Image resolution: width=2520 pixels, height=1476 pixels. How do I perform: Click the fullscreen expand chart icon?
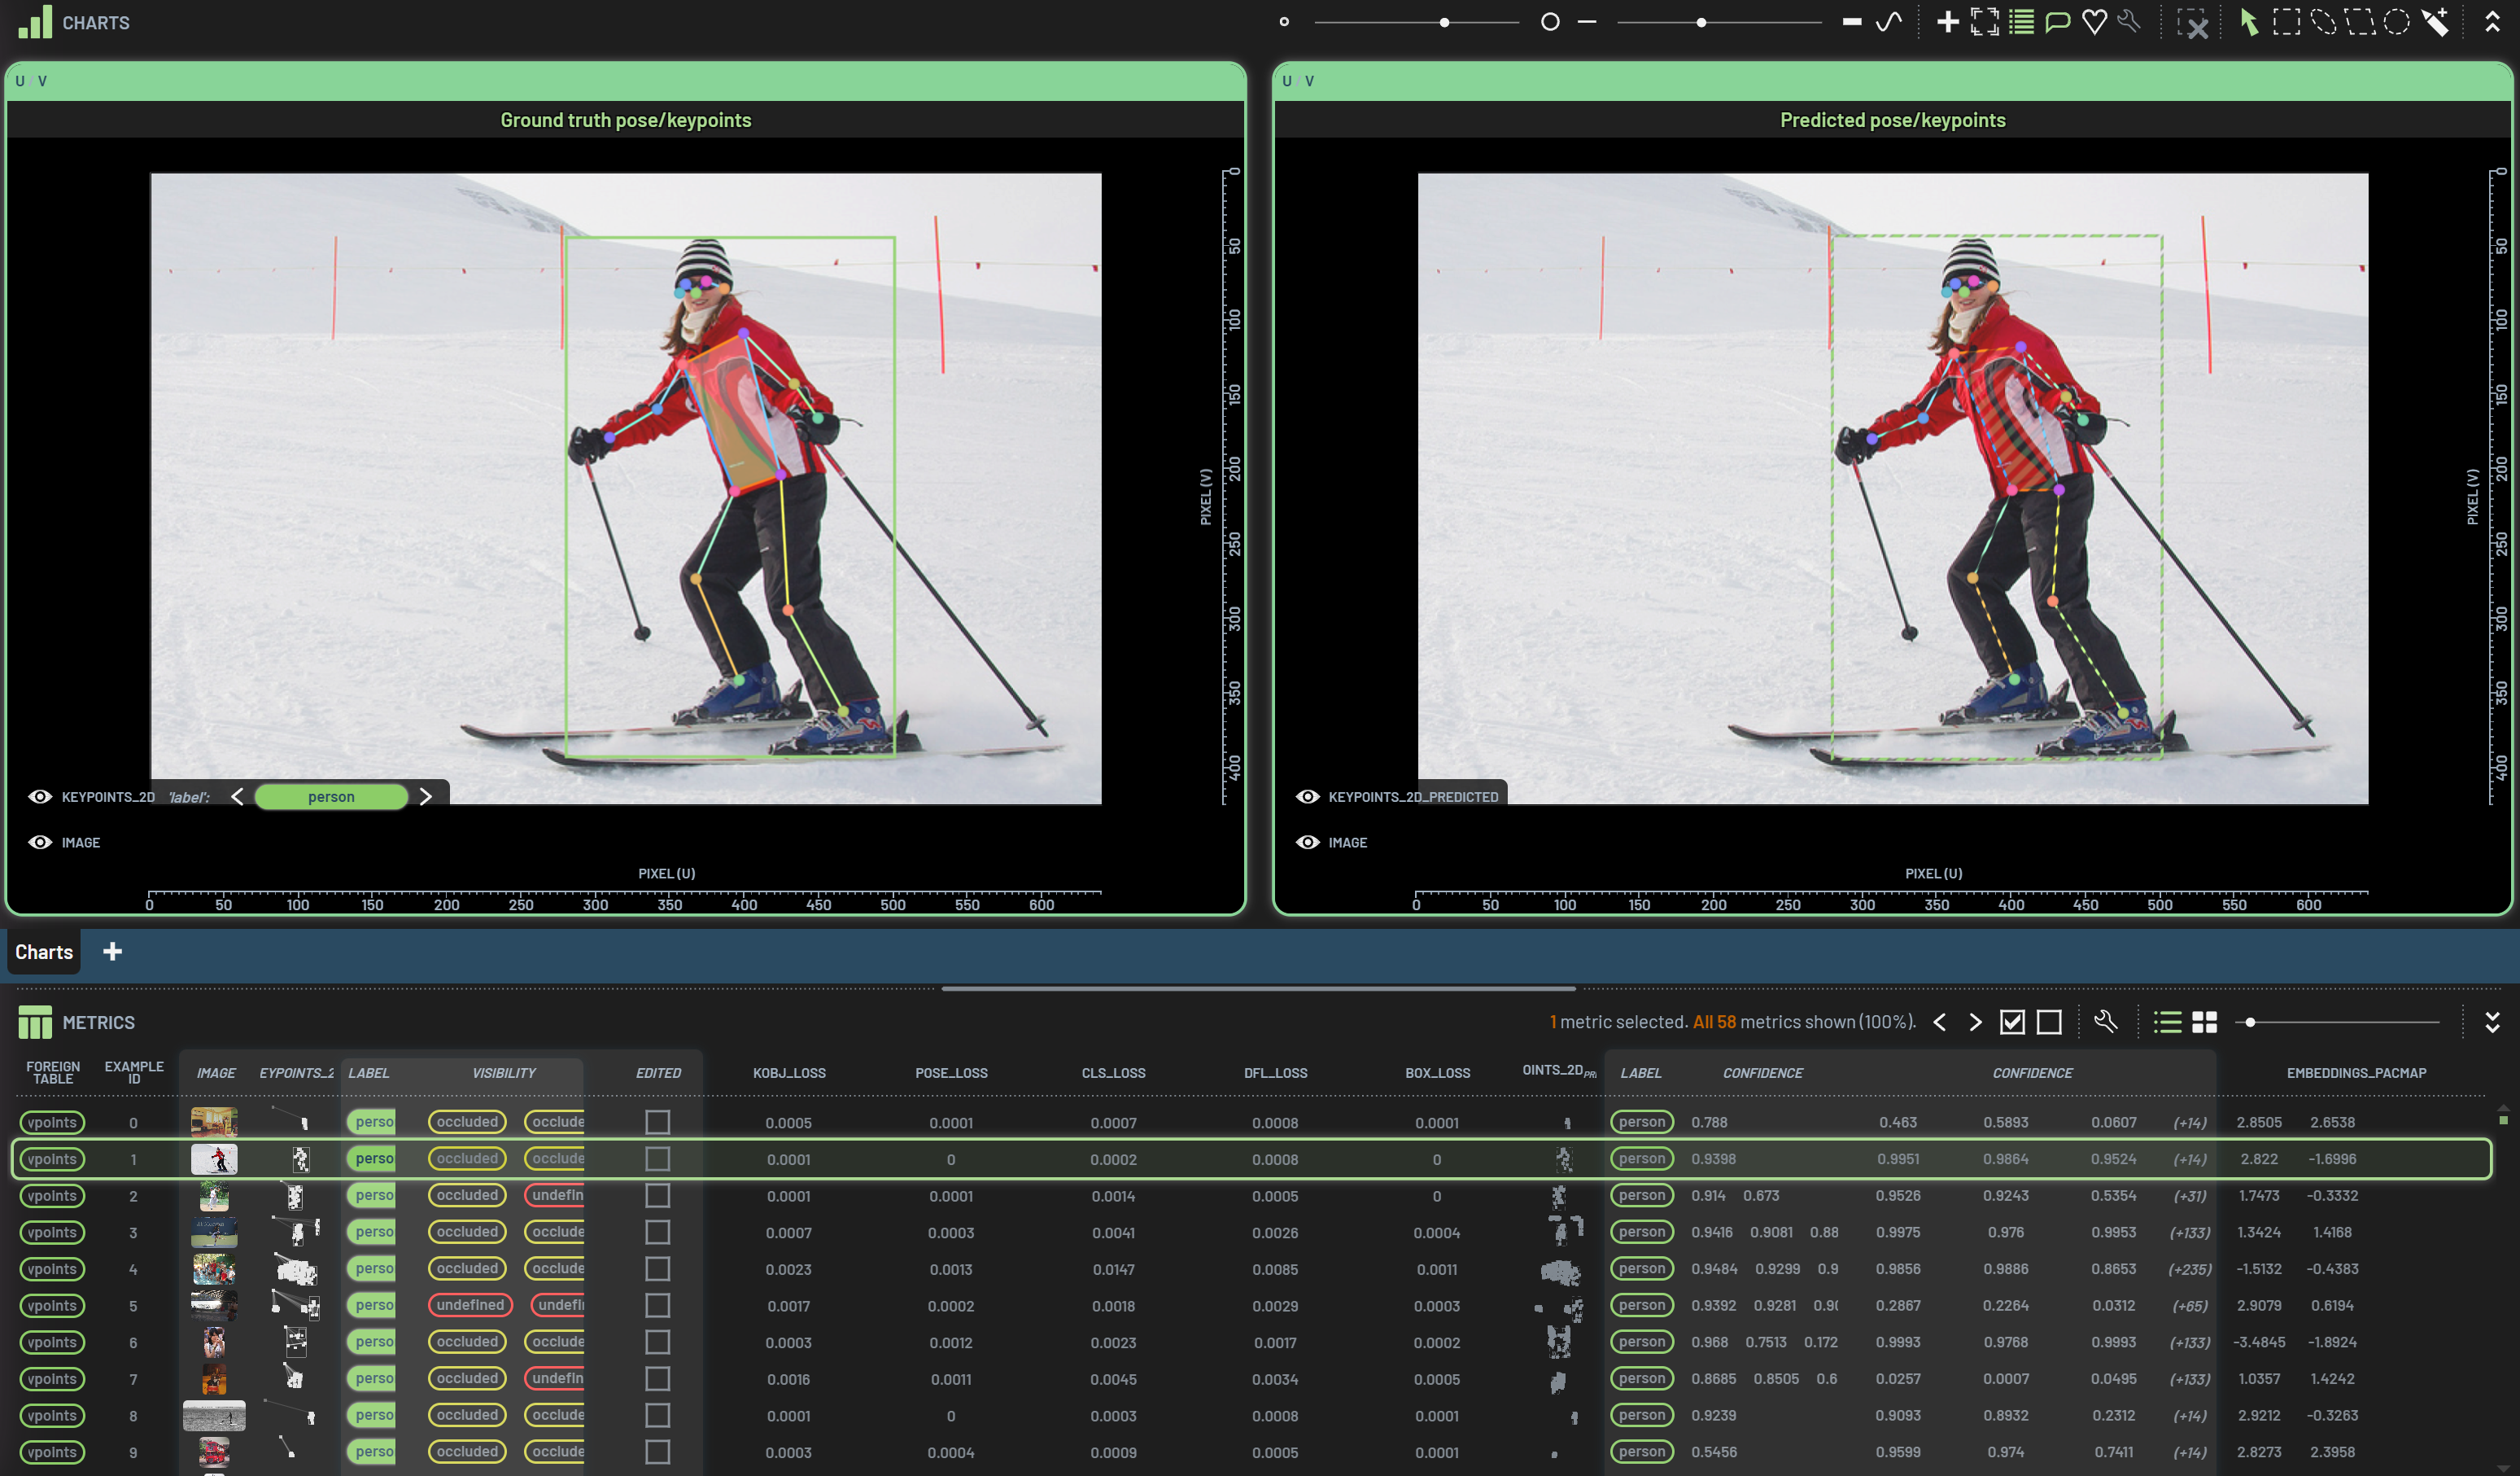1985,22
